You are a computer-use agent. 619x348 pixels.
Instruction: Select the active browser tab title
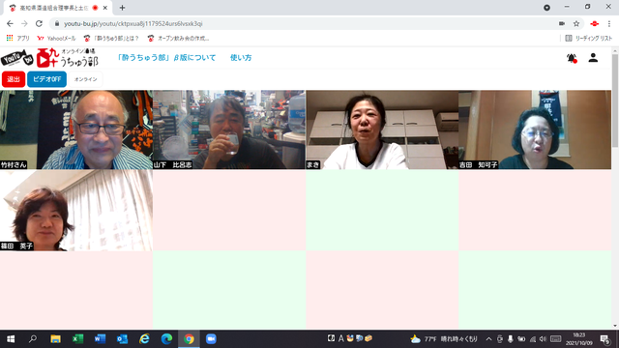click(54, 8)
